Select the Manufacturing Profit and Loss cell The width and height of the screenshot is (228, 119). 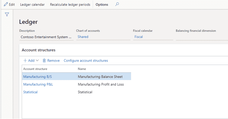coord(101,84)
